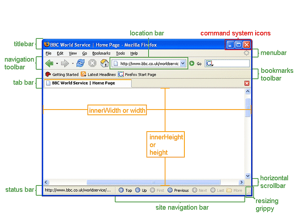Open the View menu

click(x=73, y=53)
